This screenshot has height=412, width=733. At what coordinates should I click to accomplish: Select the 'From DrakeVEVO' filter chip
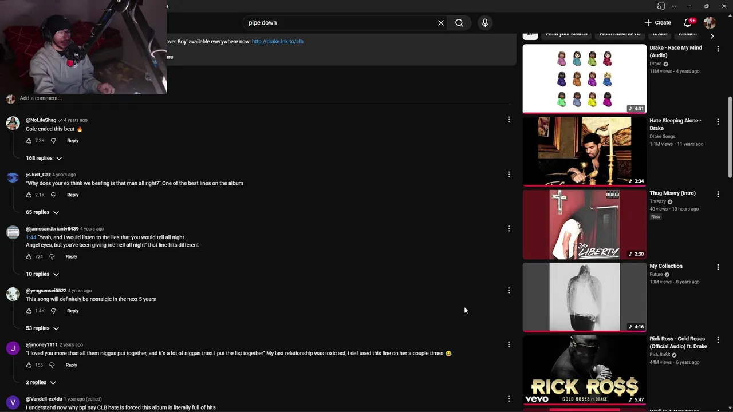point(620,34)
